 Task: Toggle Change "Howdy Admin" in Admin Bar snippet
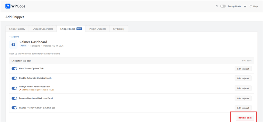click(x=14, y=108)
